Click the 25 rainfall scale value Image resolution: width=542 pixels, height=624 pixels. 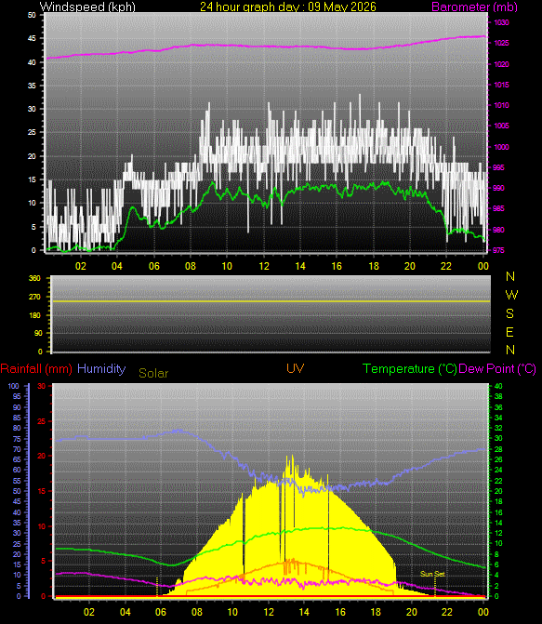[x=42, y=421]
